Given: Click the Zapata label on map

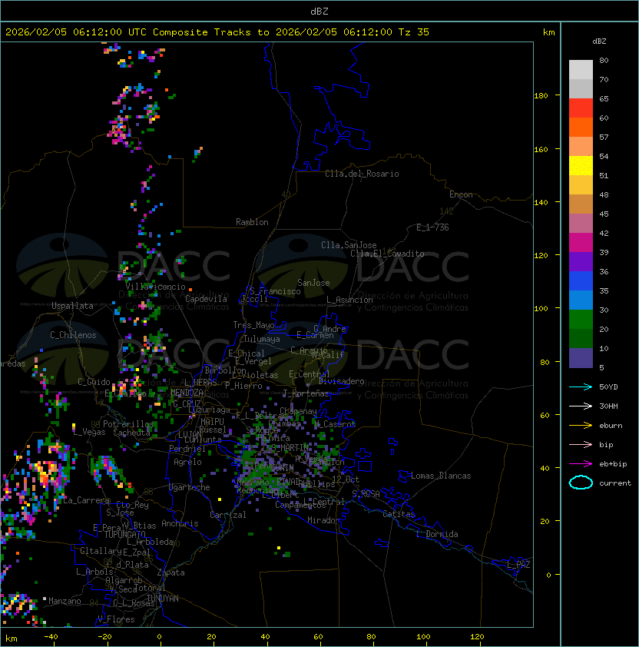Looking at the screenshot, I should tap(171, 572).
